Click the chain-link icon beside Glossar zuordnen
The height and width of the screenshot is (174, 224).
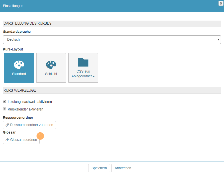tap(7, 140)
